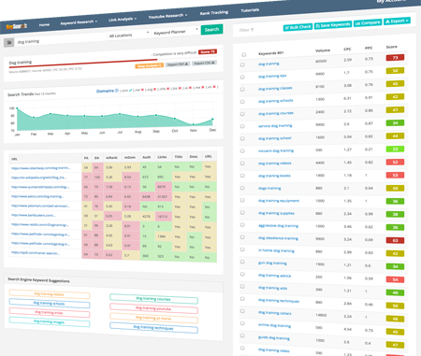Open the barkbusters.com URL link

point(34,215)
